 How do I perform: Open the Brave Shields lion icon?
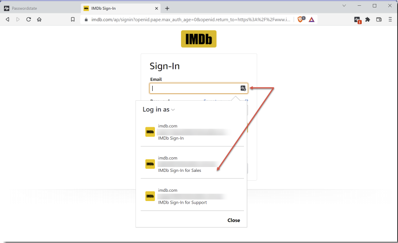(301, 19)
